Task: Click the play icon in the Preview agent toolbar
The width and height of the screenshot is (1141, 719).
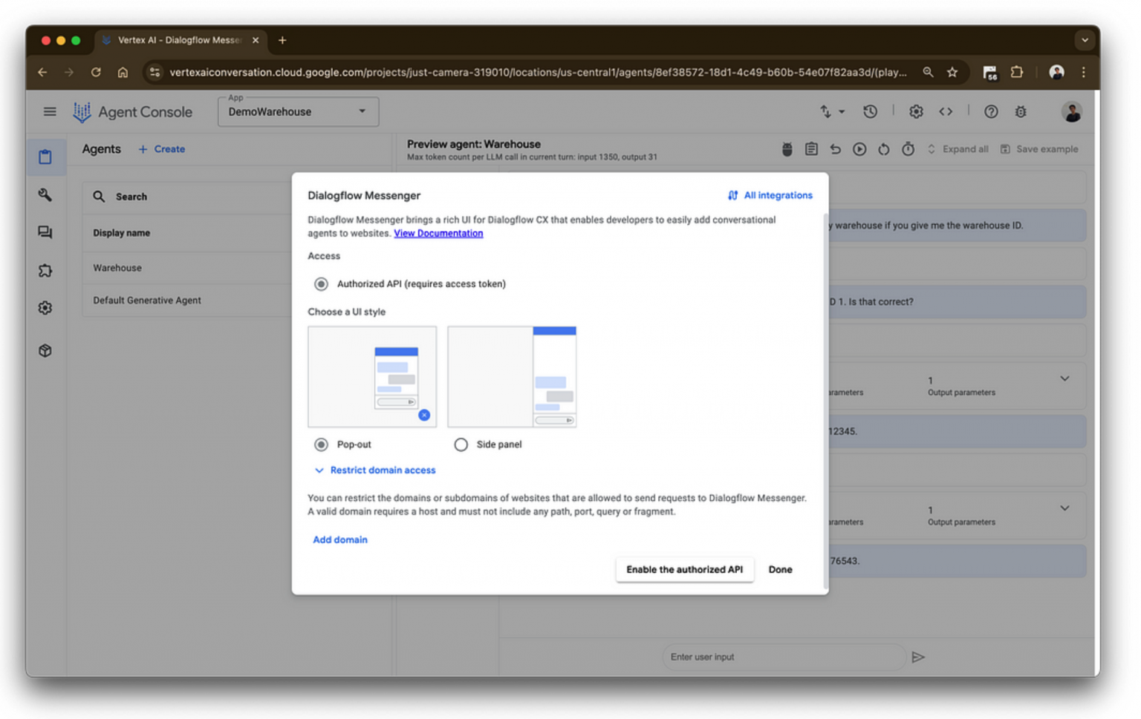Action: coord(859,149)
